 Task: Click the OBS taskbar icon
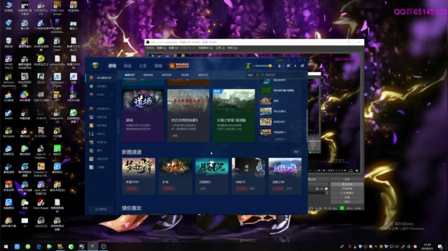(x=103, y=247)
